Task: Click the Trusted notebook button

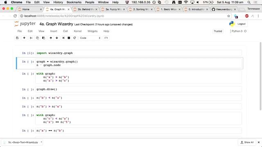Action: [218, 31]
